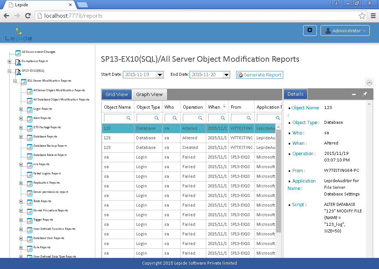Expand the Job Reports node
Viewport: 379px width, 269px height.
coord(21,164)
